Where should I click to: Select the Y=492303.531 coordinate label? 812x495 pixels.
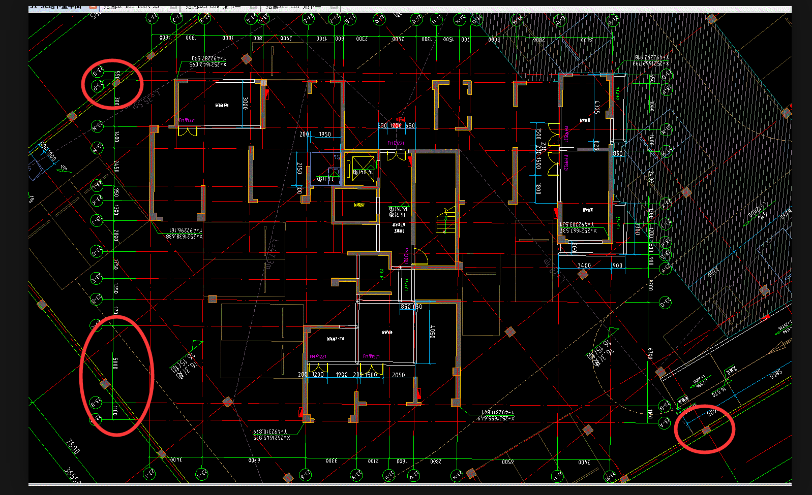tap(577, 224)
